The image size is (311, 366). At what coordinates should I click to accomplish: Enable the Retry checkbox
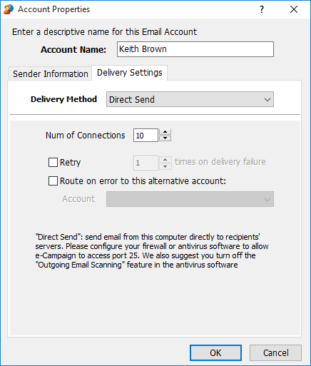53,163
